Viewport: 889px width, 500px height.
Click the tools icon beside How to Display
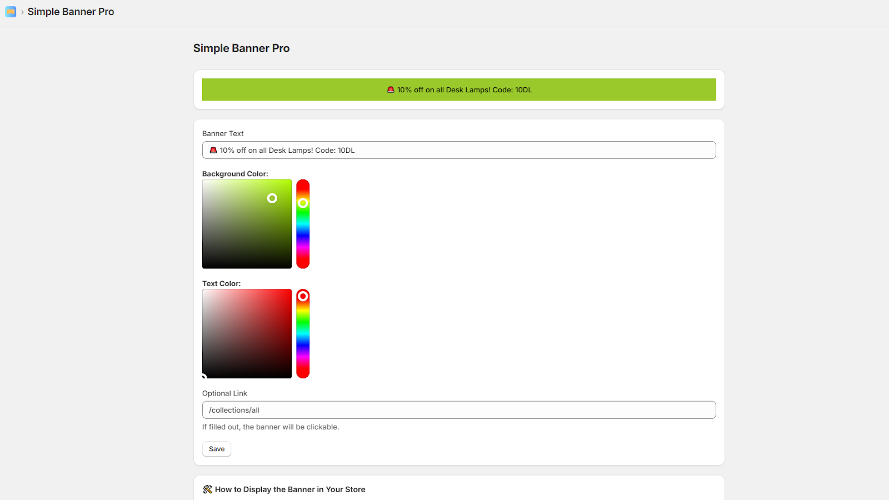pos(207,489)
